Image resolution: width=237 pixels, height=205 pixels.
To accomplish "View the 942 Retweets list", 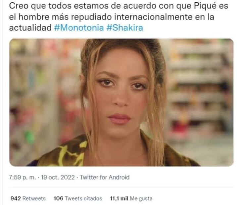I will point(28,198).
